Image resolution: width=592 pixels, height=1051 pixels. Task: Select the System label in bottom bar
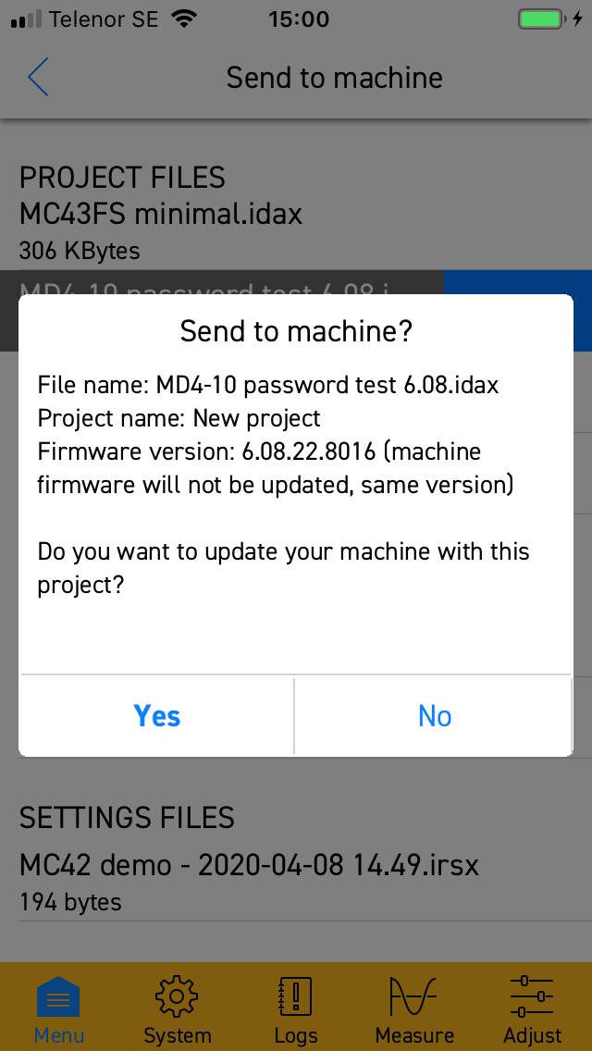click(178, 1035)
